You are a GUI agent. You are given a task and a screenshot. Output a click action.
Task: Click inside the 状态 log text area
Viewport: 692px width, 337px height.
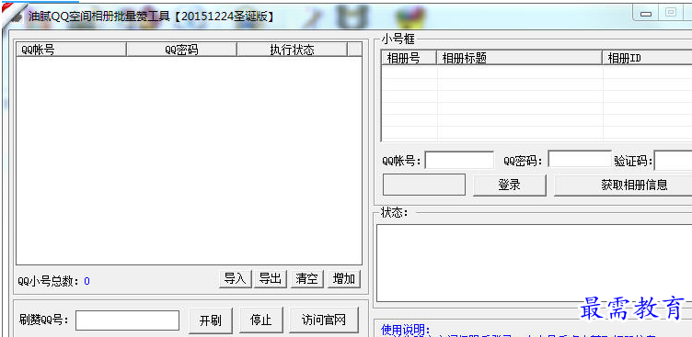pos(534,263)
